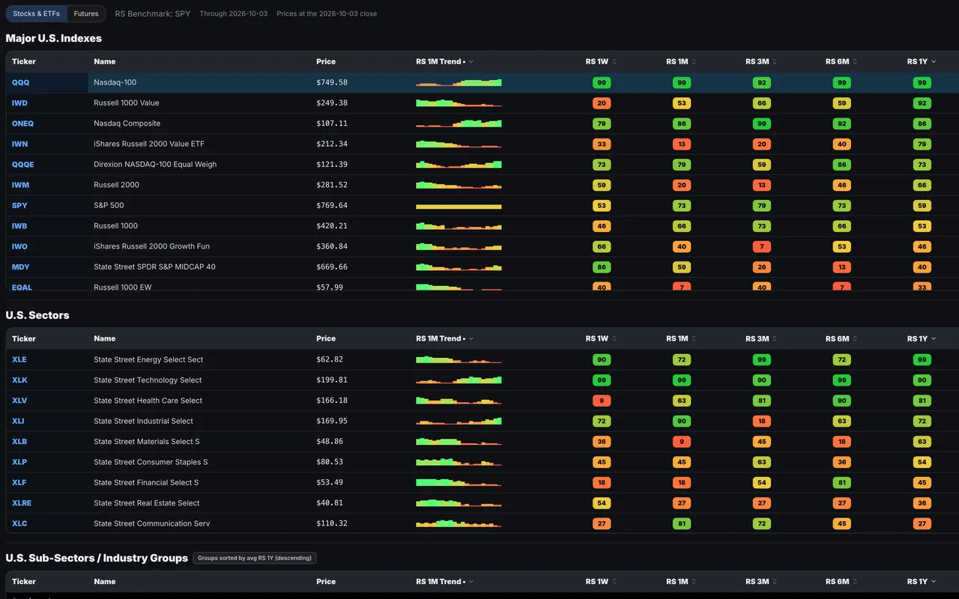Click the 'Russell 1000 Value' name cell
This screenshot has width=959, height=599.
(x=127, y=103)
